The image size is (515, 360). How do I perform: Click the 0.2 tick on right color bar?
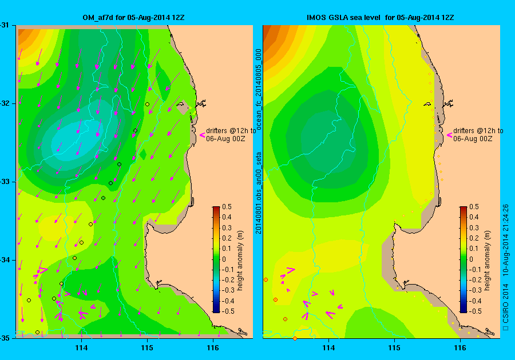pos(474,238)
